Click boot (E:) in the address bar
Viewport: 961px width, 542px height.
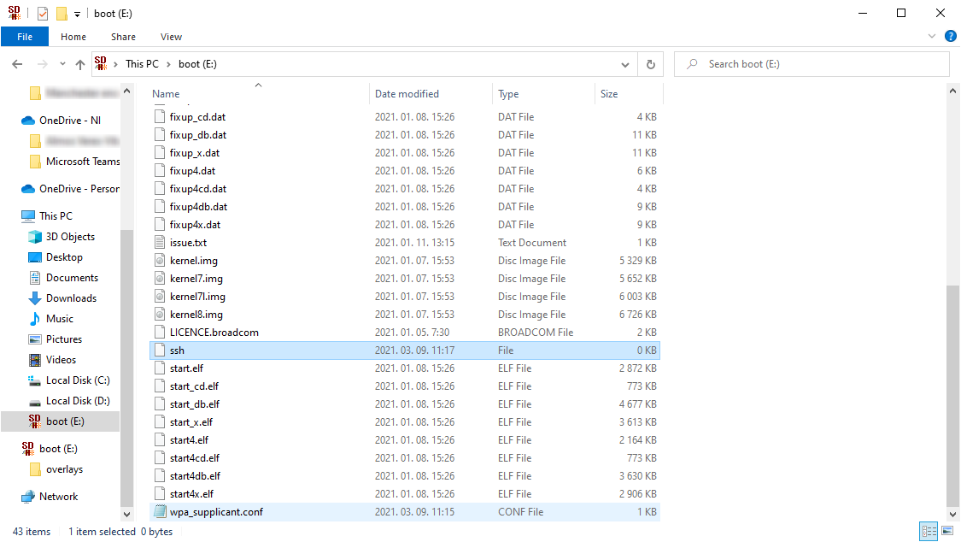(197, 64)
